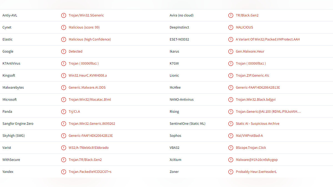Click the warning icon beside DeepInstinct's MALICIOUS result

[x=231, y=27]
